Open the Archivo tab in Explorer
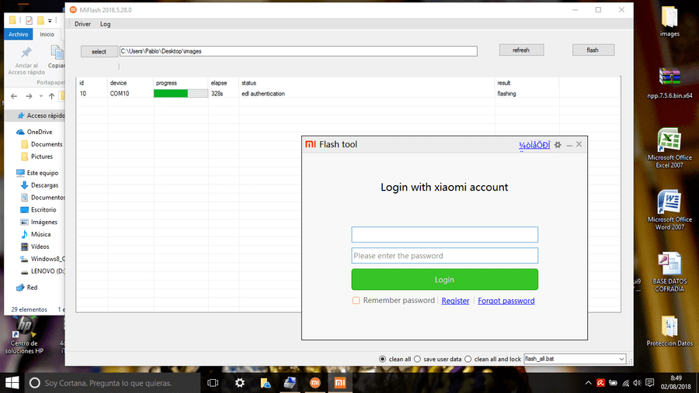The height and width of the screenshot is (393, 699). 19,34
